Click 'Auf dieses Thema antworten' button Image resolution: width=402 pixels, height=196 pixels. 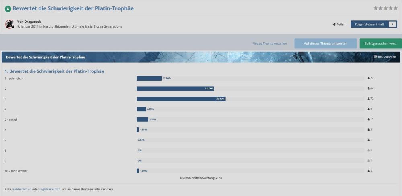326,44
